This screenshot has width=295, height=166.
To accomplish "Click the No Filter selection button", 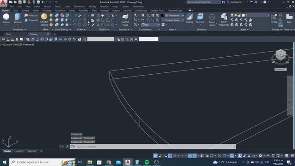I will (x=200, y=18).
